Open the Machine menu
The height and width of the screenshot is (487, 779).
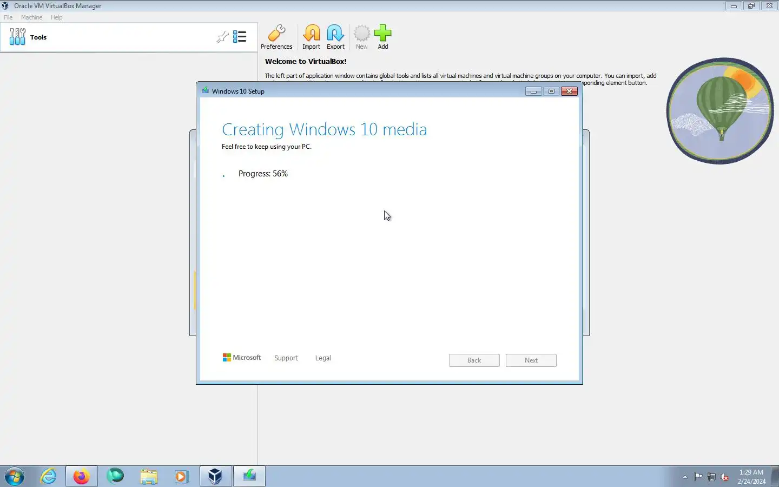click(x=31, y=17)
